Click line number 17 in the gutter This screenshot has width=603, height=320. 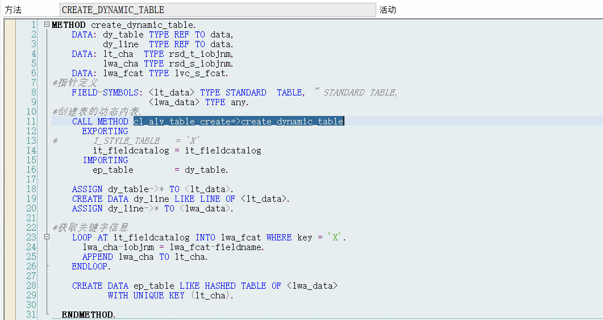[31, 179]
